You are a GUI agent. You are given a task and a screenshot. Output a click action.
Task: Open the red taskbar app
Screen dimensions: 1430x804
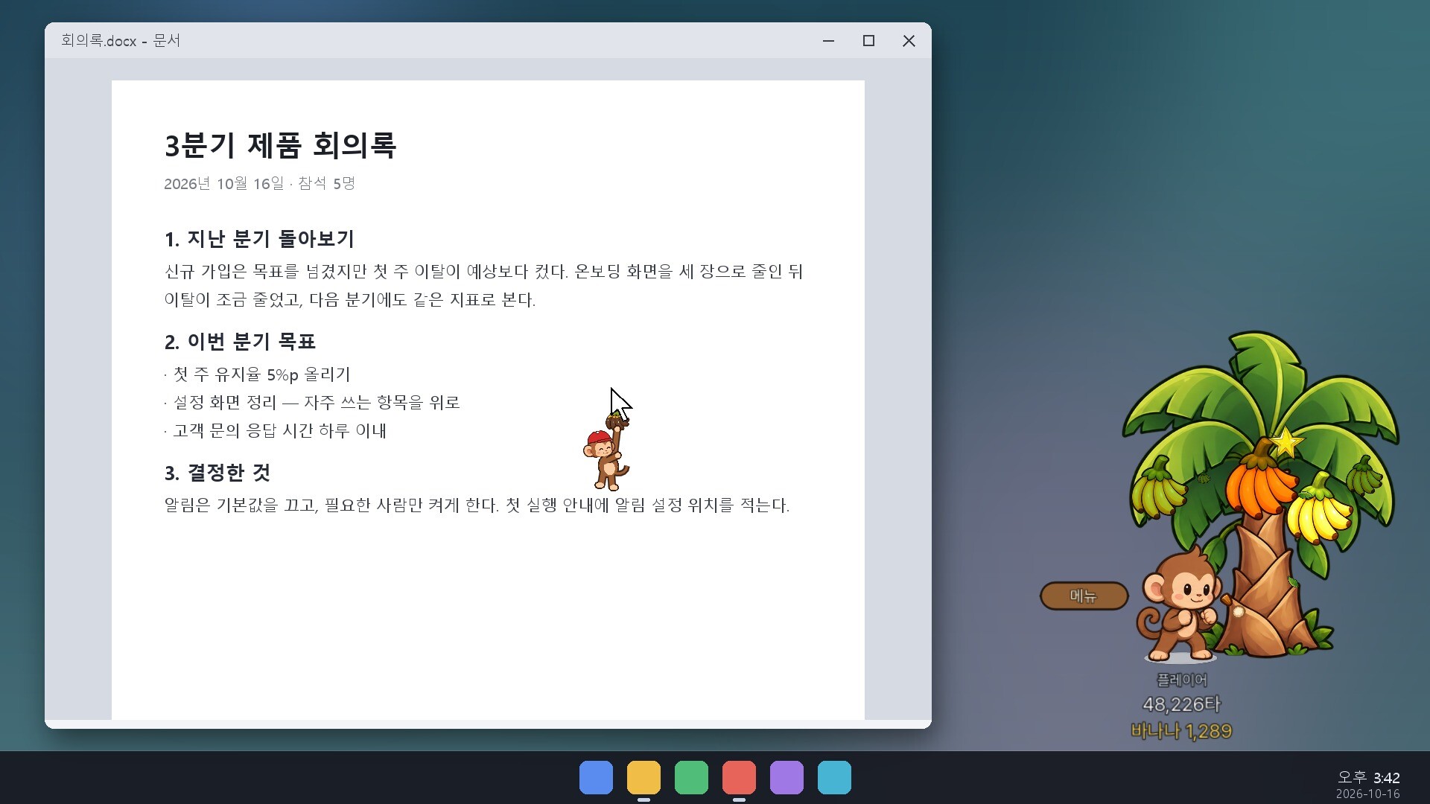click(739, 777)
